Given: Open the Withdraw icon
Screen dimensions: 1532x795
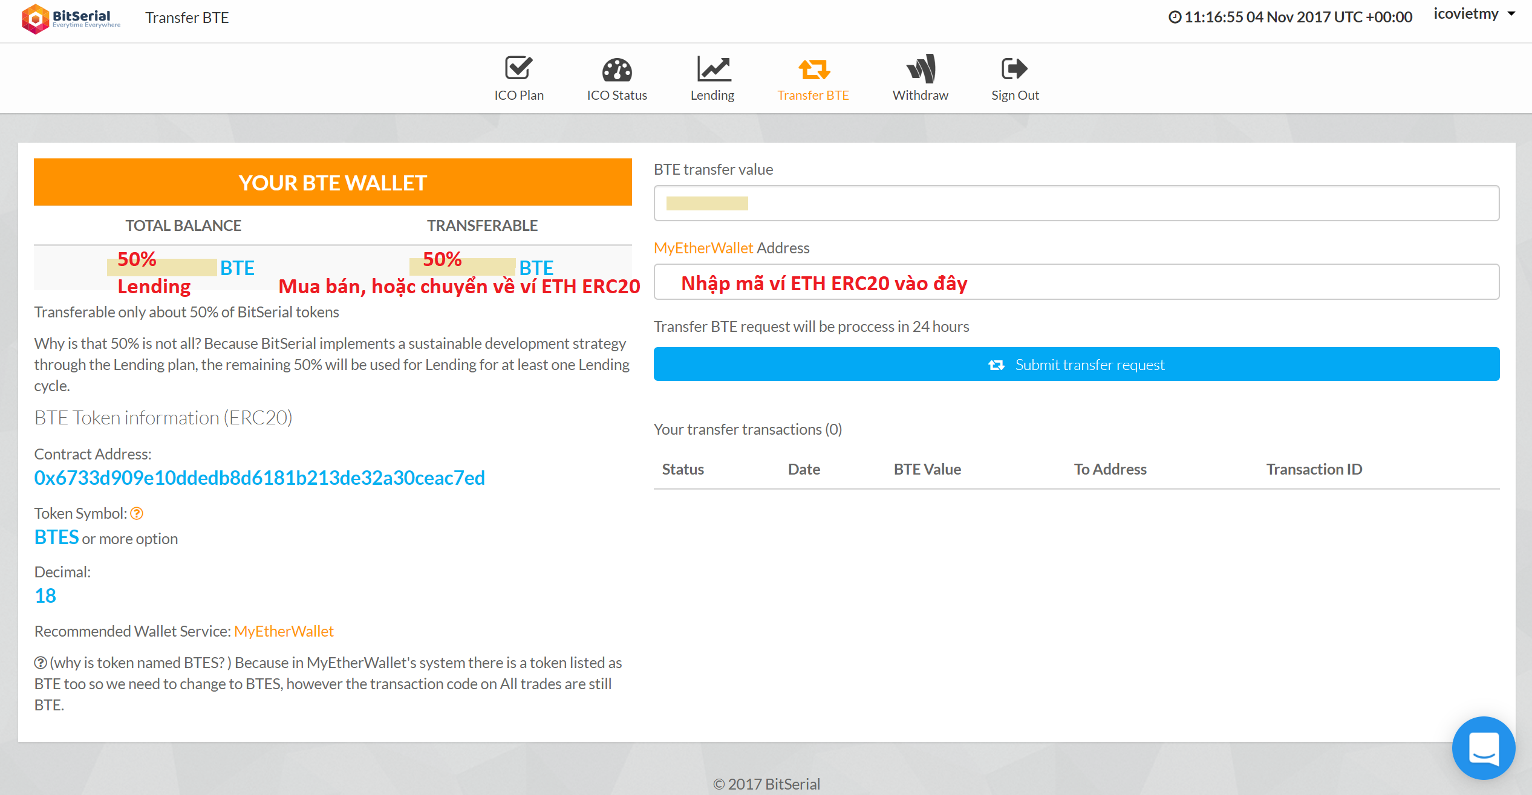Looking at the screenshot, I should 920,69.
